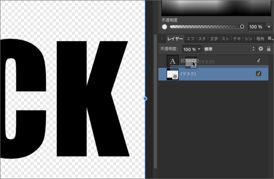Open blend options via the gear icon
The image size is (274, 179).
(x=261, y=49)
